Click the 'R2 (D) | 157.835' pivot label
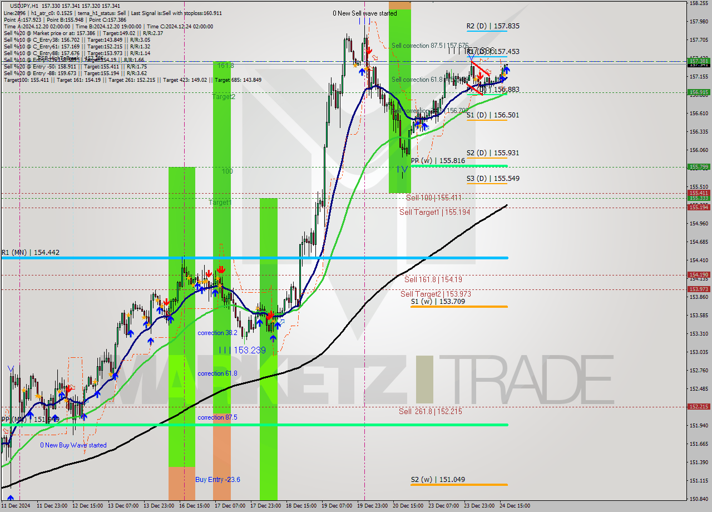The image size is (712, 512). point(493,26)
